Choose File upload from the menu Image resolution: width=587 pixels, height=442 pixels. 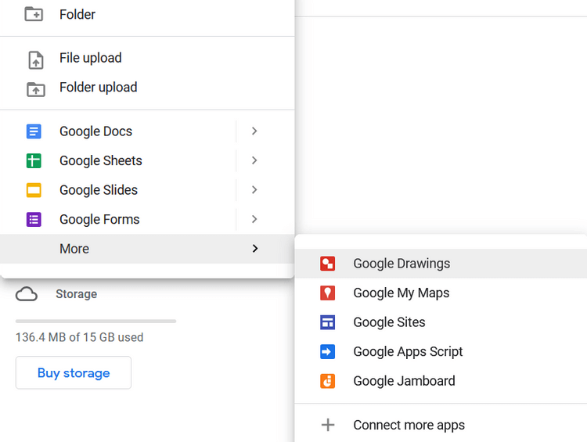click(x=147, y=59)
